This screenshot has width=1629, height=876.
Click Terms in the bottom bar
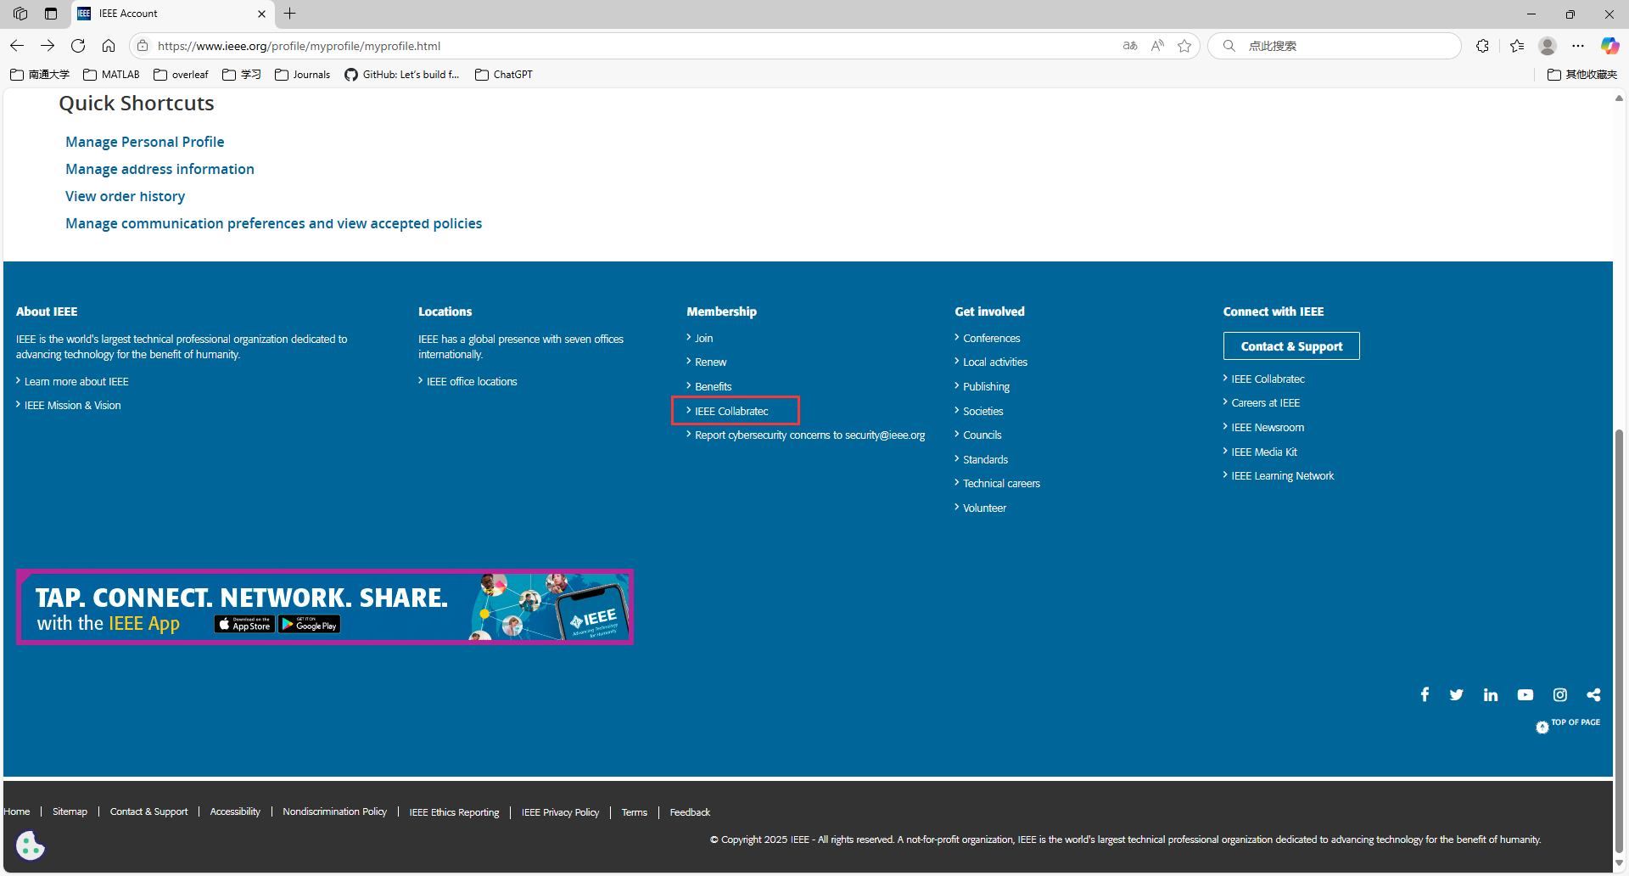[x=634, y=812]
